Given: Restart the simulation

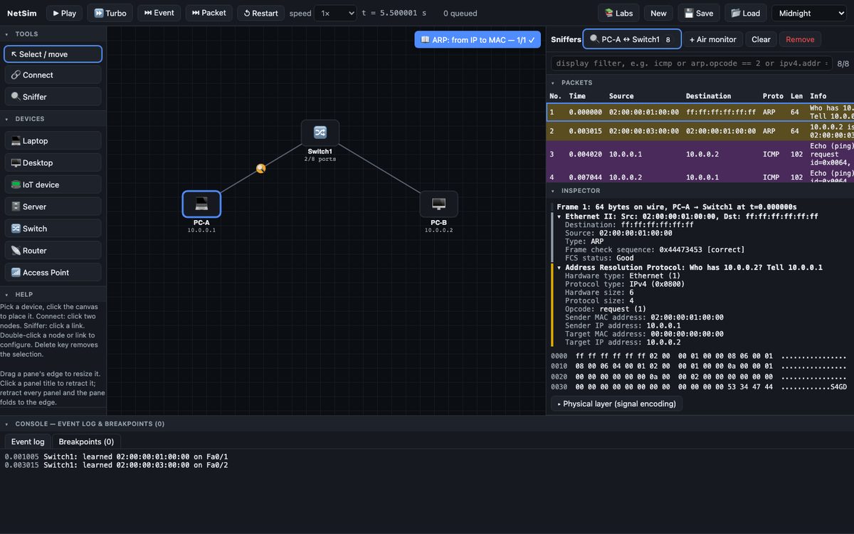Looking at the screenshot, I should 260,13.
